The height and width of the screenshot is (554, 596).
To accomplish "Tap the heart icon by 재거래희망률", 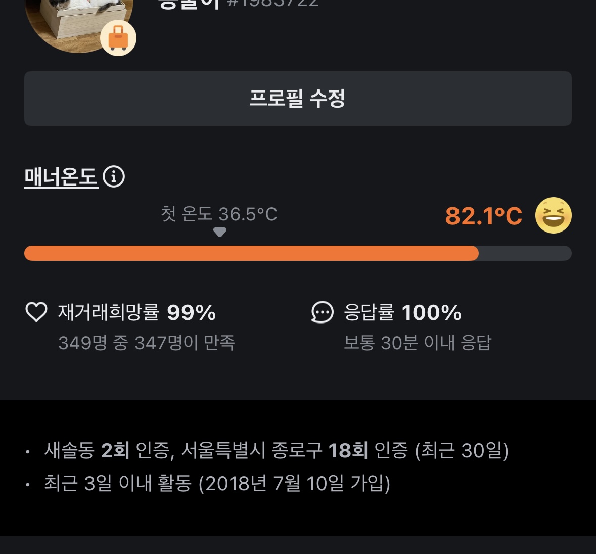I will 36,312.
